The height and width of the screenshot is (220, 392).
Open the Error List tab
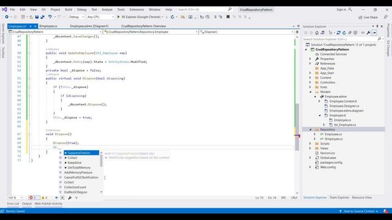click(13, 204)
